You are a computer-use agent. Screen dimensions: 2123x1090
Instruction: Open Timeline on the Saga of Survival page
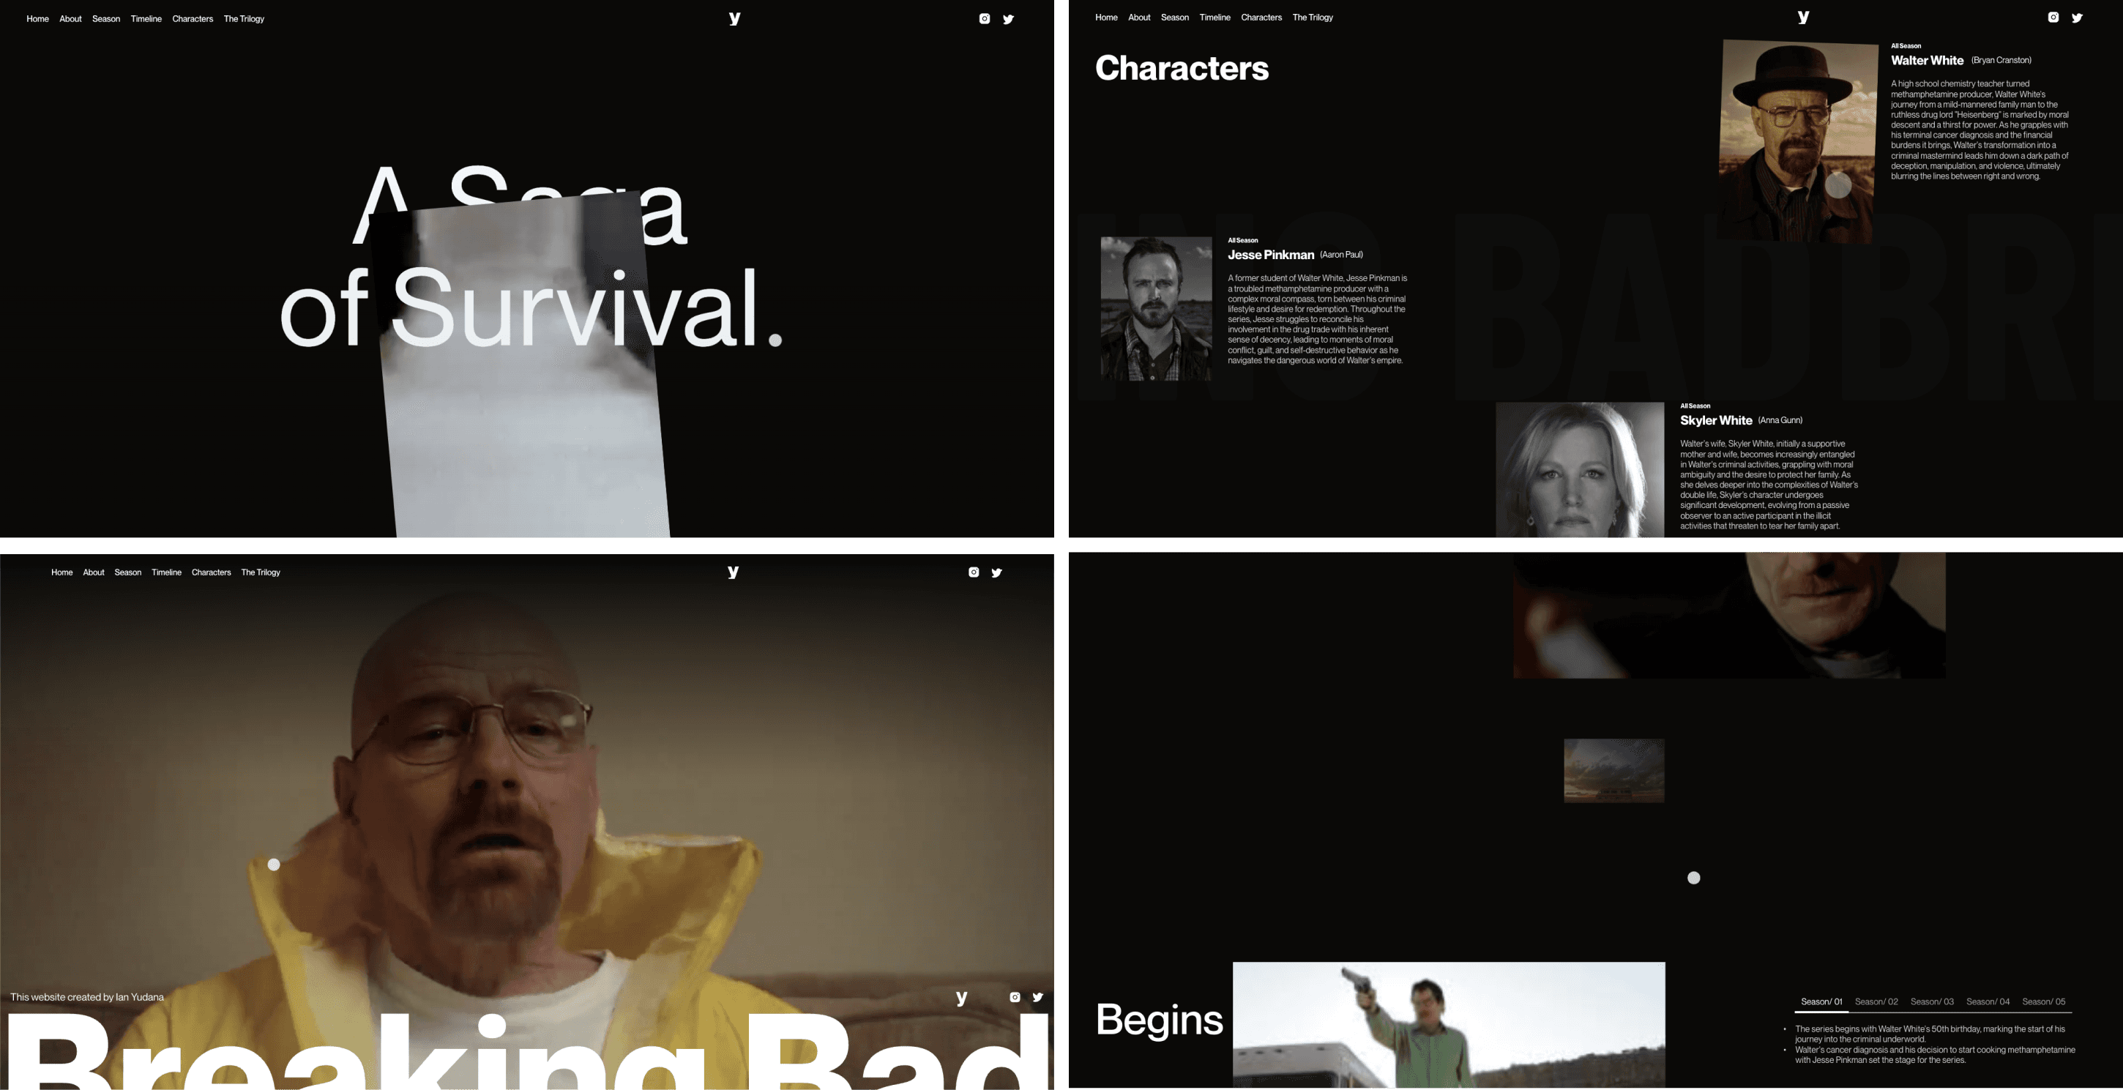(x=146, y=19)
